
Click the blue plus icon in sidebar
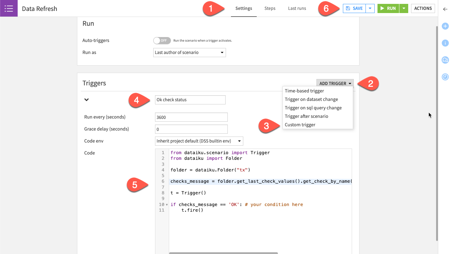pos(445,26)
